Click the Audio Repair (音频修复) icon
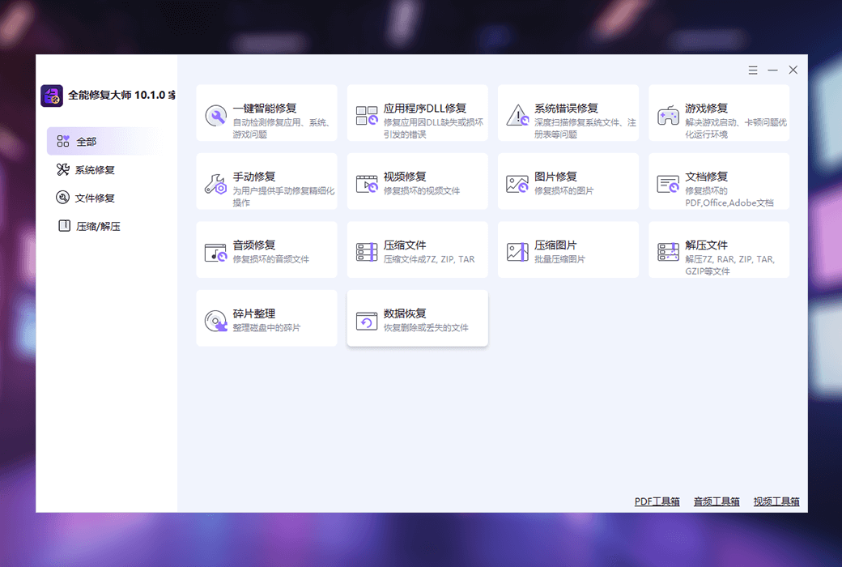The image size is (842, 567). pyautogui.click(x=215, y=252)
